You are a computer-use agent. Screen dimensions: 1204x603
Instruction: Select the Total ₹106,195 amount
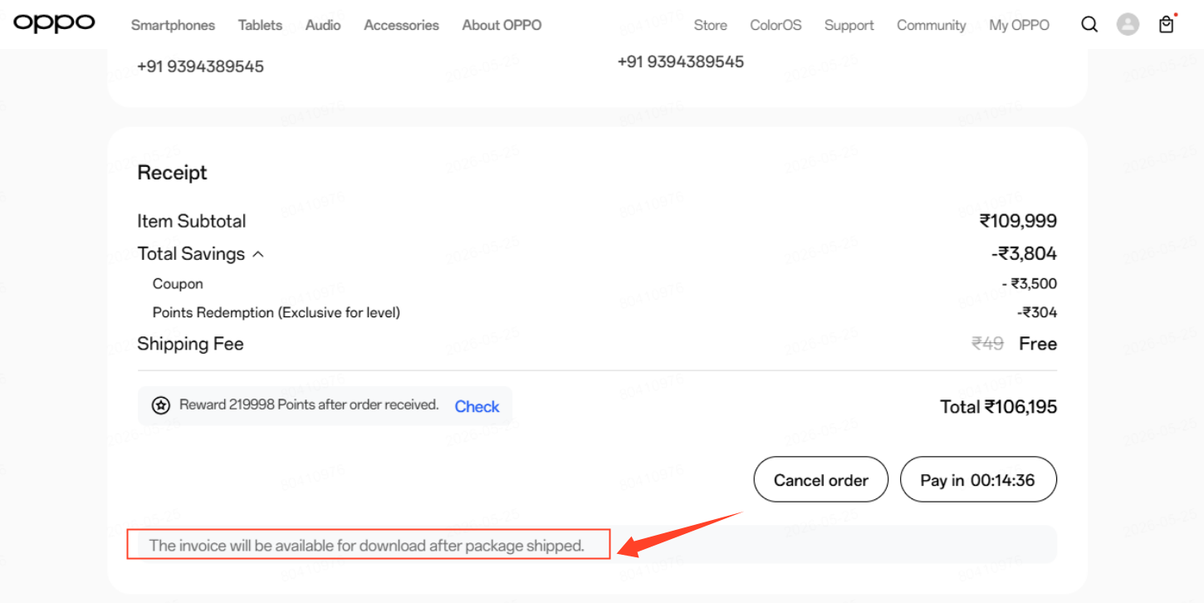[x=998, y=407]
